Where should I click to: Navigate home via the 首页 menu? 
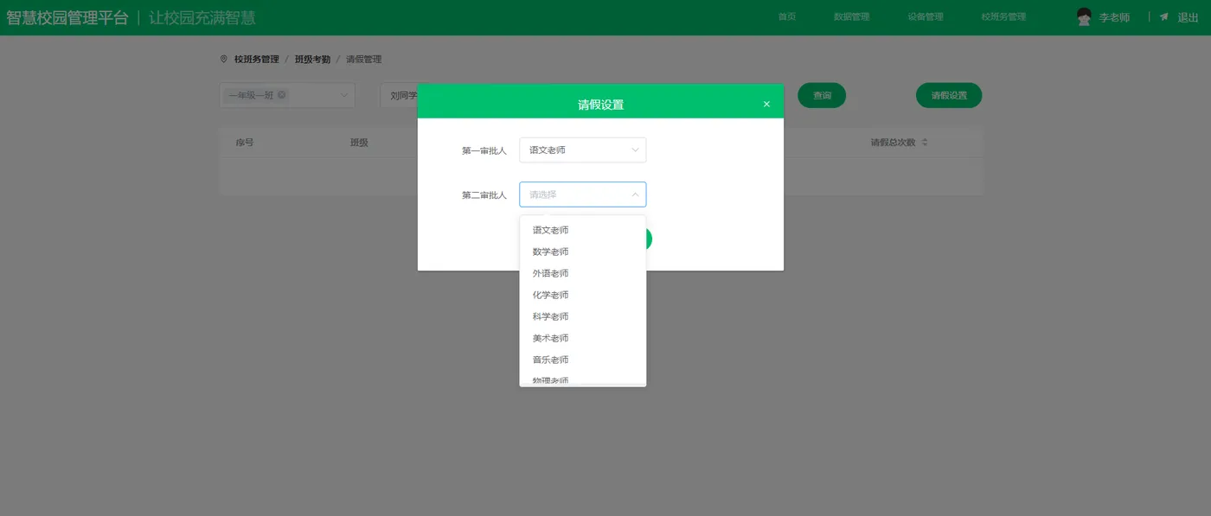[785, 16]
